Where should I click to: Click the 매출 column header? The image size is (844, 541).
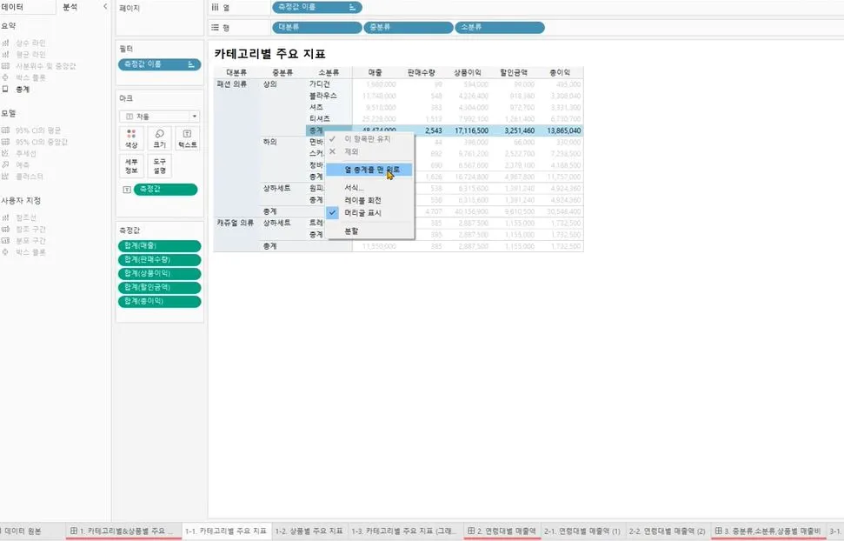tap(375, 72)
